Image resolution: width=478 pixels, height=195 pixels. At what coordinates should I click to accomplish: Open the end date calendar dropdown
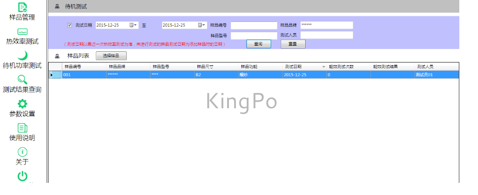[x=201, y=25]
